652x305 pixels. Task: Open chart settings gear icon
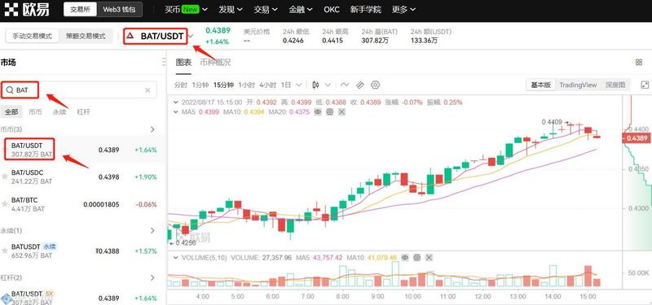(x=375, y=85)
